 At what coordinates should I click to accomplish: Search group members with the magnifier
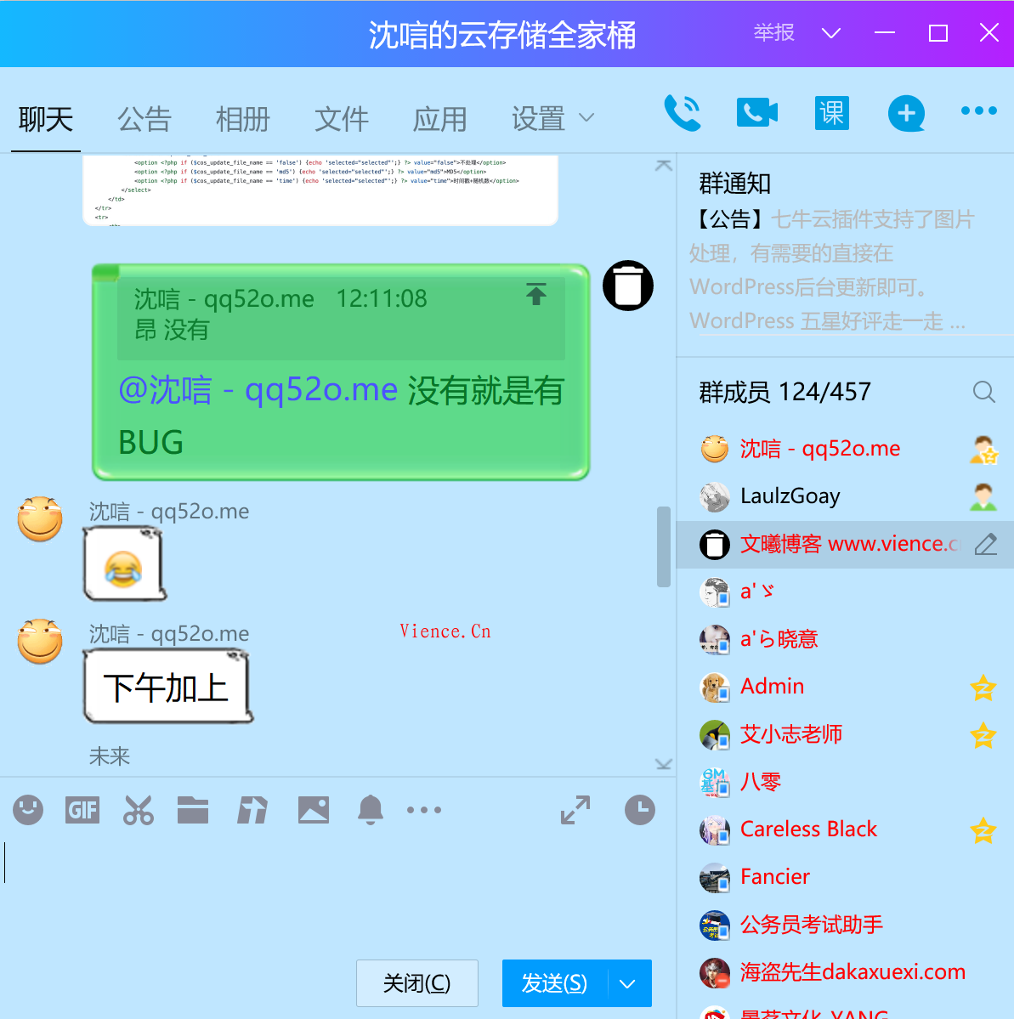click(983, 392)
